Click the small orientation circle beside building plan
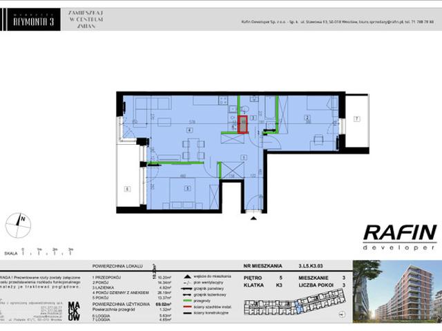This screenshot has width=442, height=331. point(342,314)
